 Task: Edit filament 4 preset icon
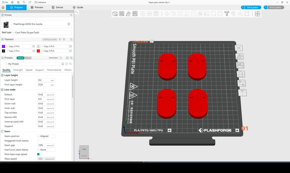click(70, 51)
